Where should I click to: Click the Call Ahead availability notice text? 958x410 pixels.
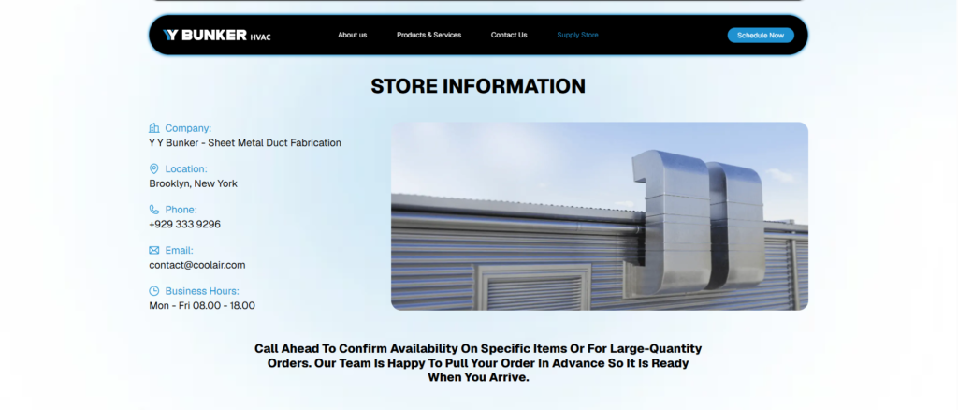[478, 363]
